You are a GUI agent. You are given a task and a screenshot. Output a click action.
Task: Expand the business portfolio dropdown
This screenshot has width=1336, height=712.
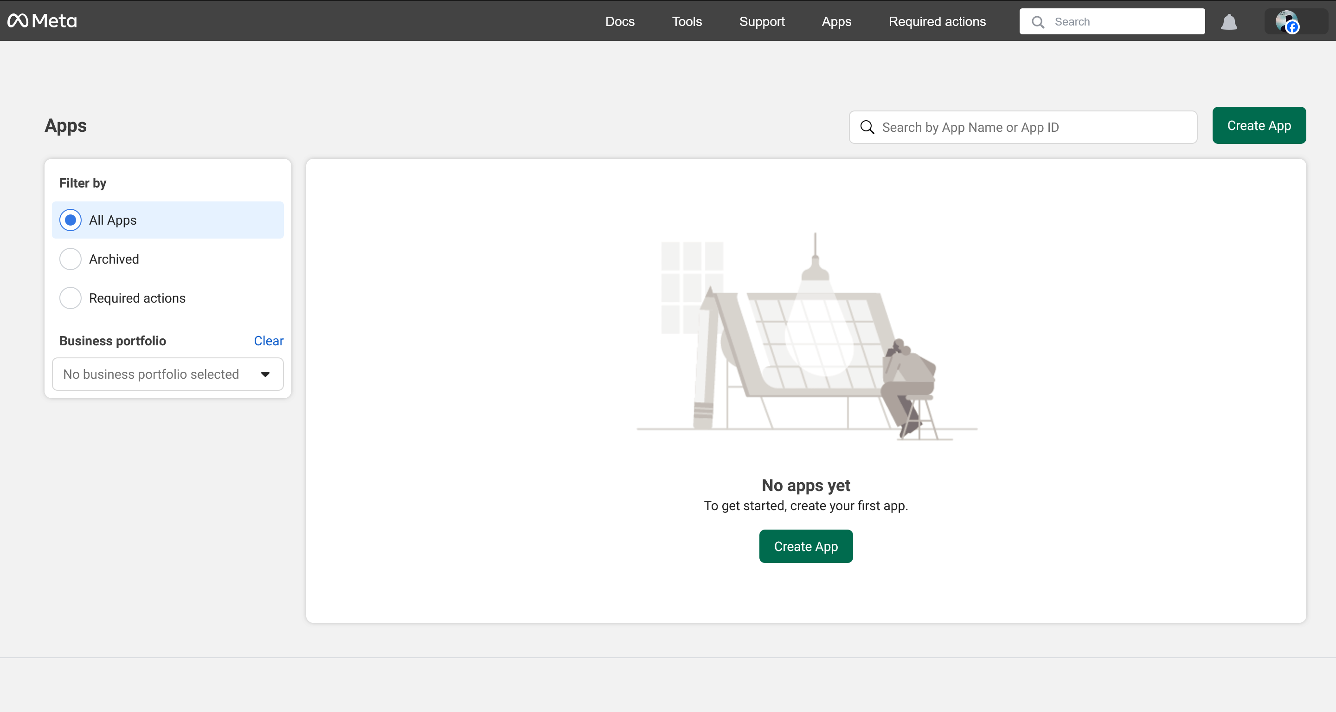pos(167,374)
